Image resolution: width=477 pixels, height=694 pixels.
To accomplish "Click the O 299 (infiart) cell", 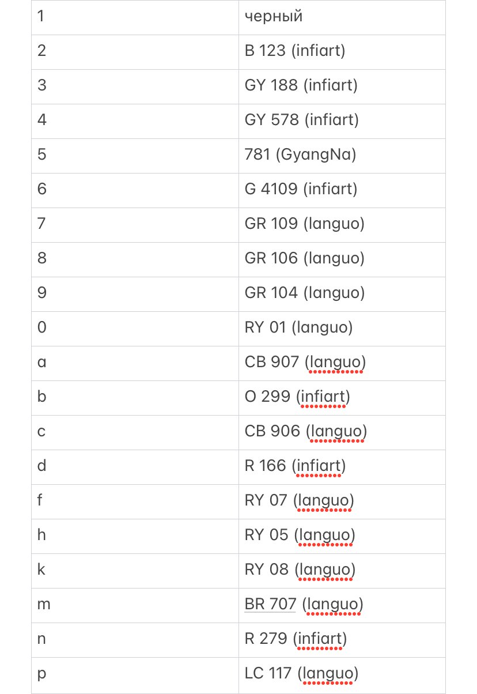I will 342,398.
